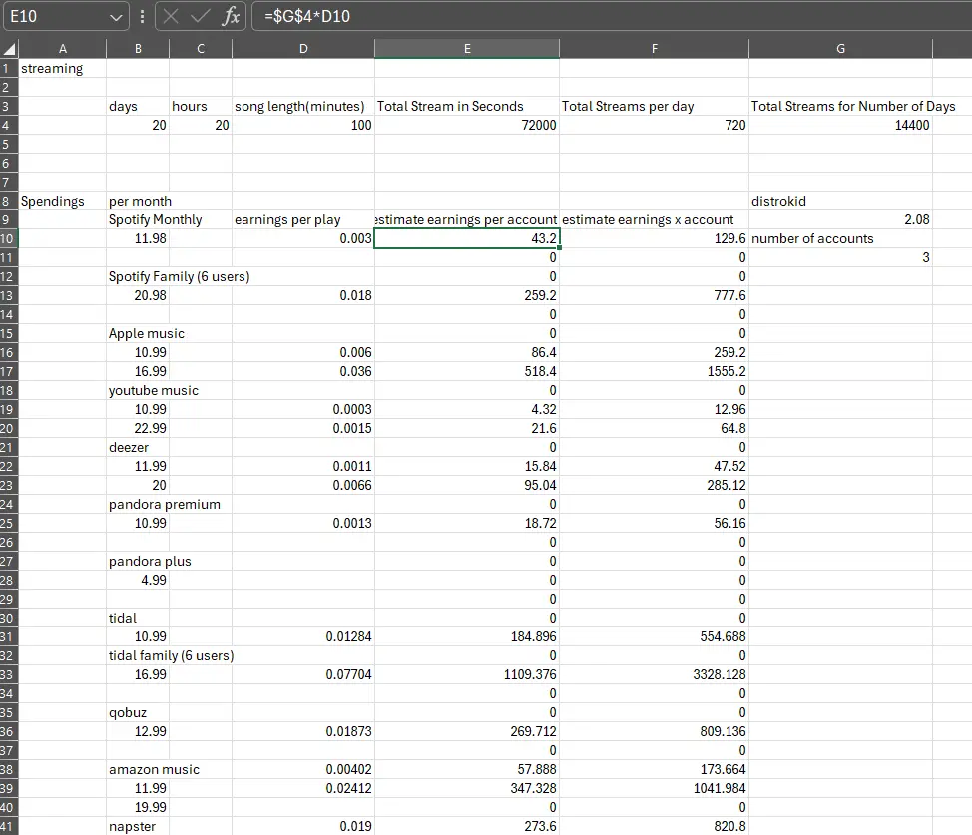Click the 'qobuz' cell
Screen dimensions: 972x835
138,713
